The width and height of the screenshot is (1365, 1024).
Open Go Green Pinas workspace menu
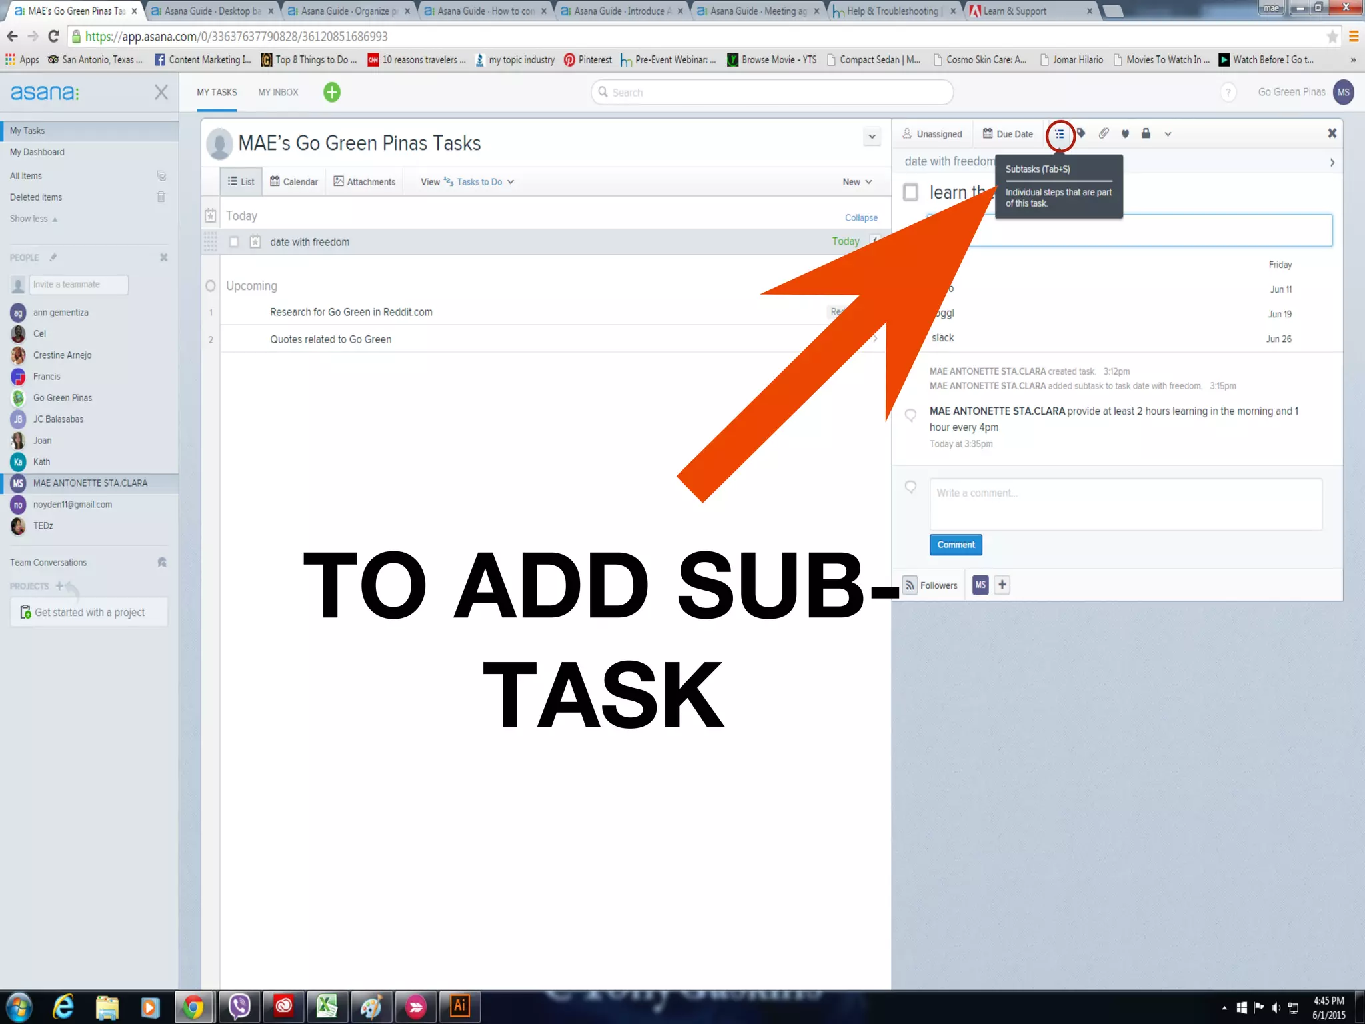click(1291, 92)
